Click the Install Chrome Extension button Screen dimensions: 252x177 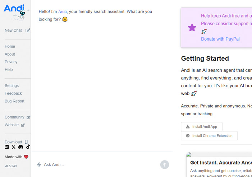(x=209, y=136)
